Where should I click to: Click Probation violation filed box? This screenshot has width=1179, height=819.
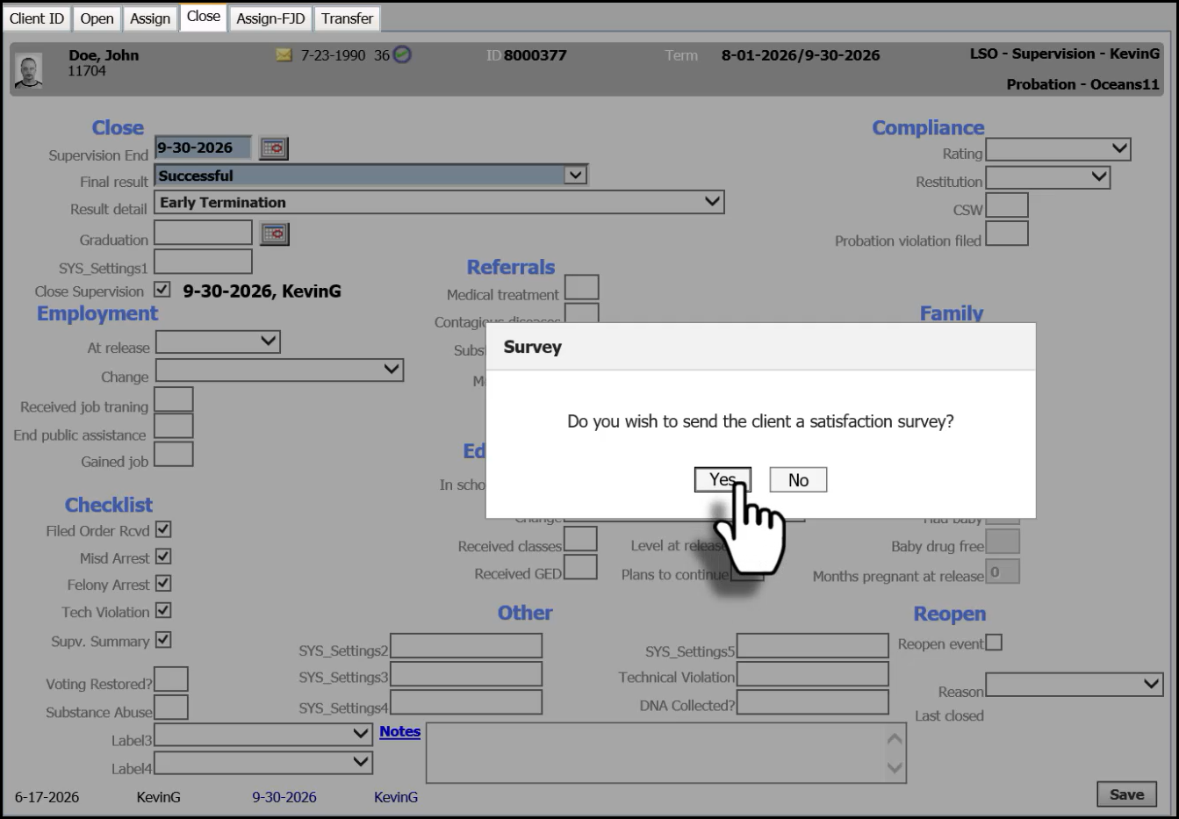point(1007,233)
